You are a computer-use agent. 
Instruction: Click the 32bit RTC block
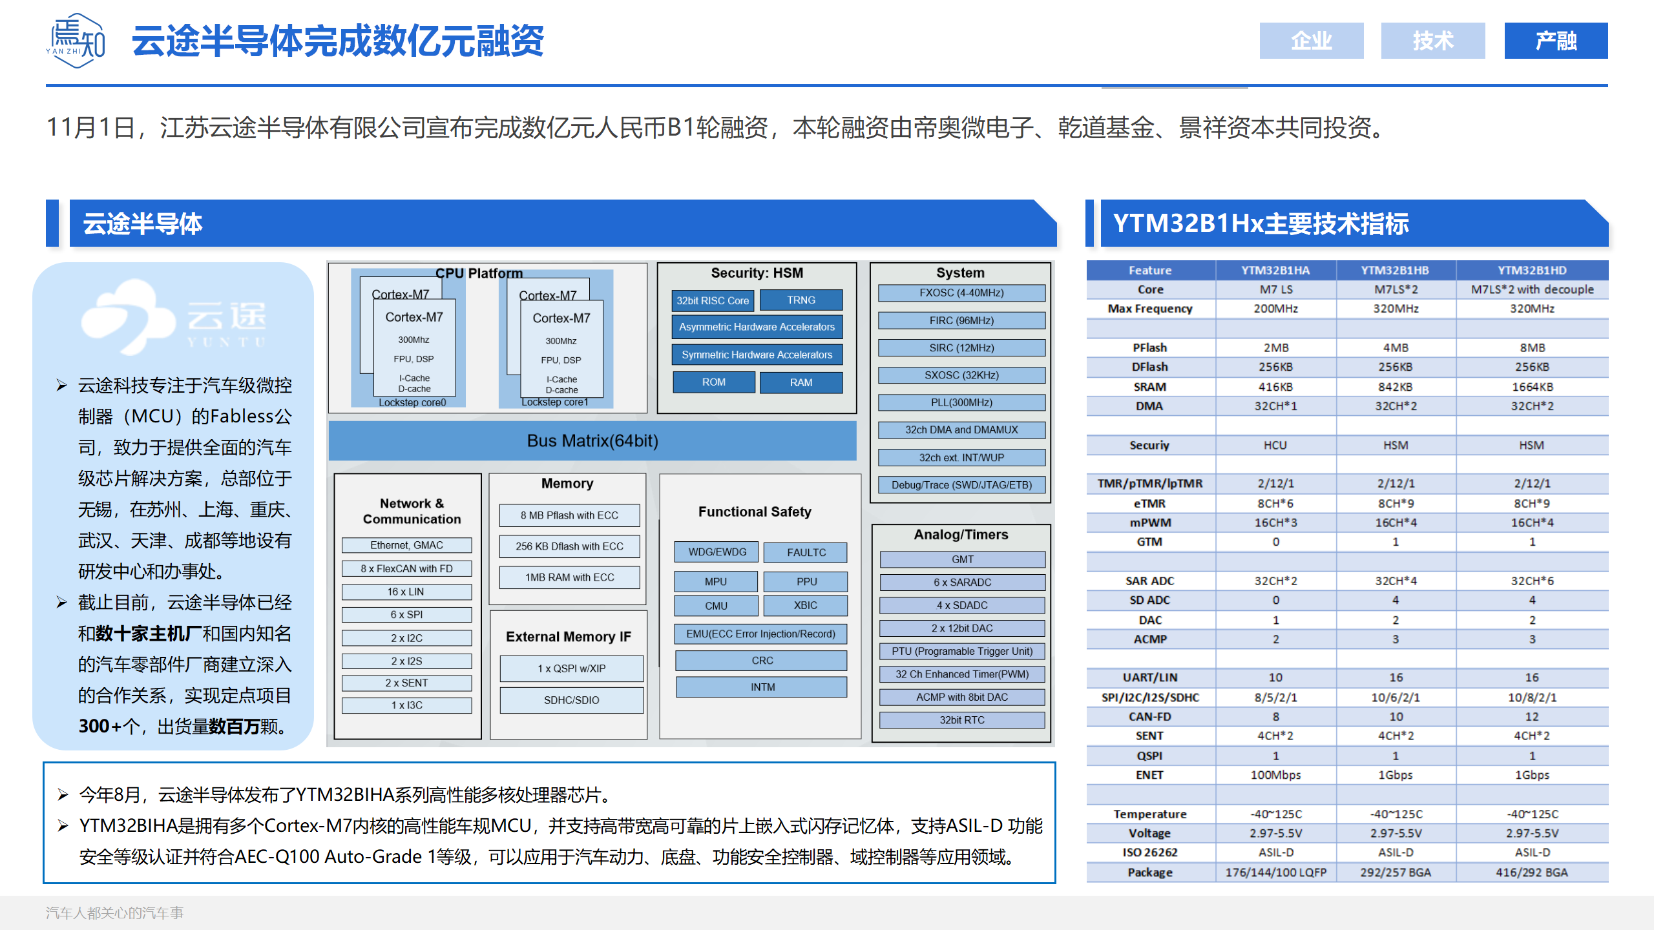tap(962, 720)
